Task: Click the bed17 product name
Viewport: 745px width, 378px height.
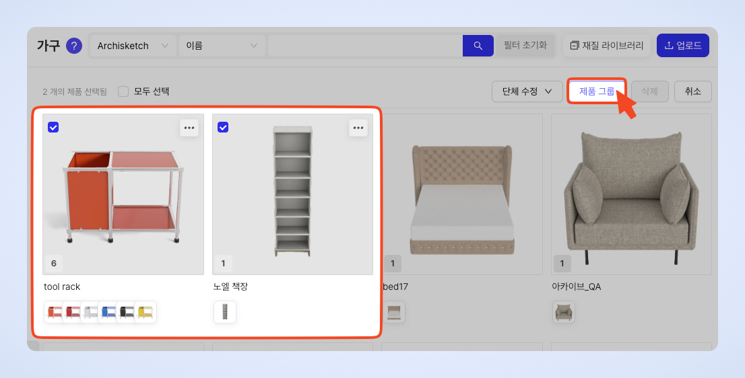Action: (x=395, y=287)
